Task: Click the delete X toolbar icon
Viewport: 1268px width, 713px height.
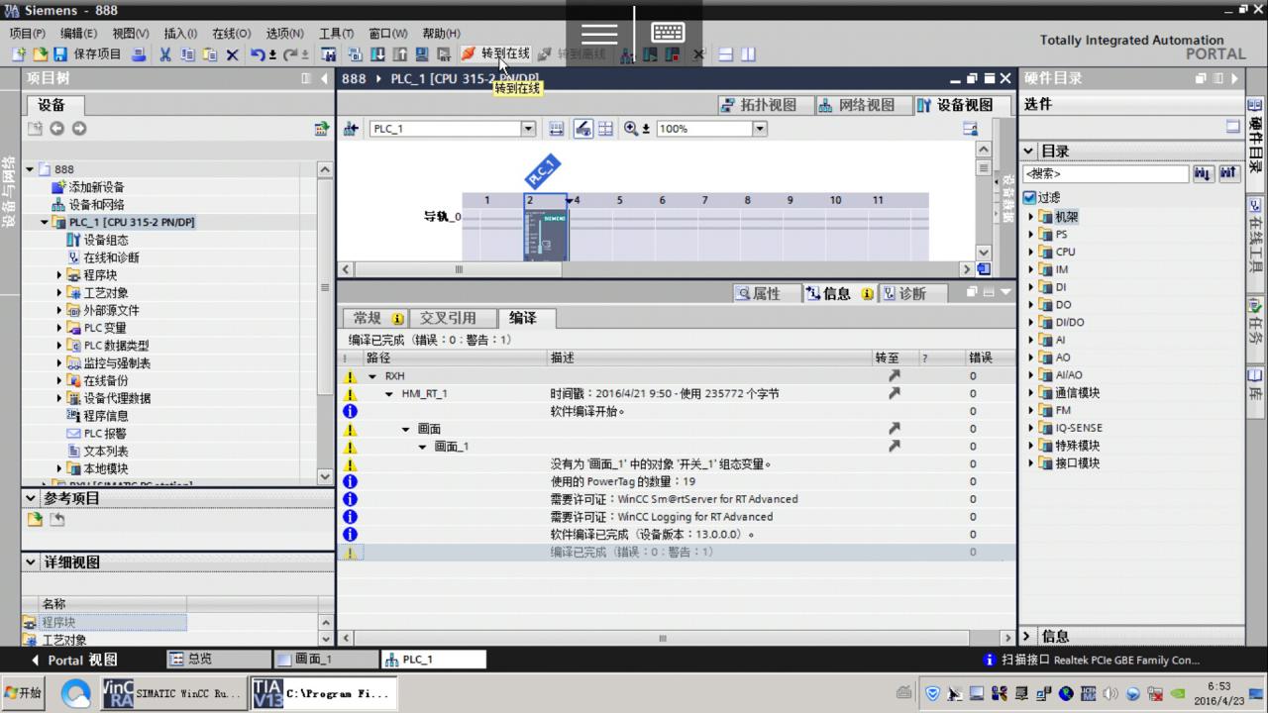Action: tap(232, 54)
